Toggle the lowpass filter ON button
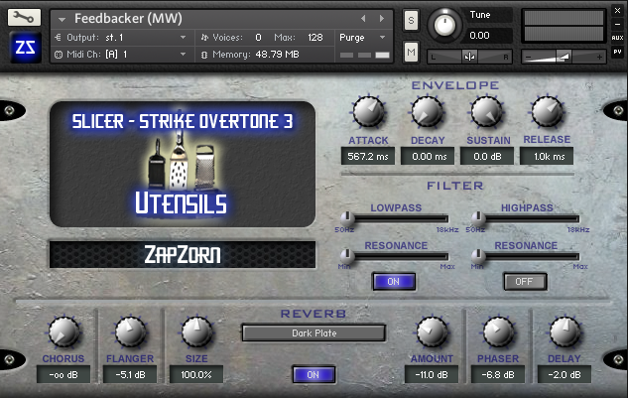Viewport: 628px width, 398px height. coord(393,281)
